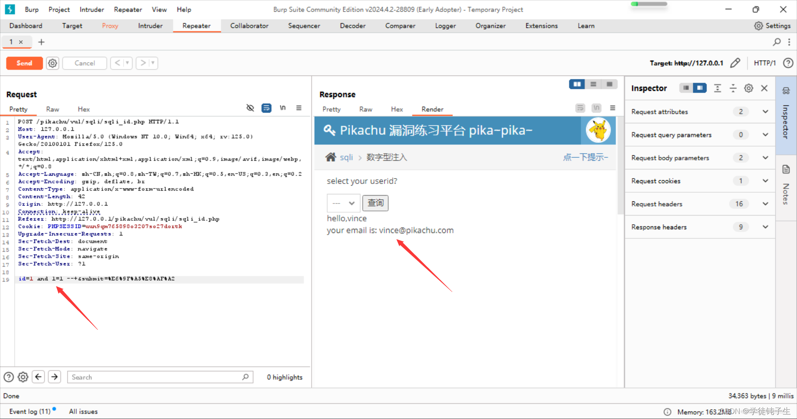
Task: Expand Request attributes section
Action: pyautogui.click(x=765, y=112)
